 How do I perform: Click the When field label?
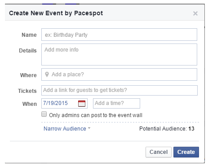coord(30,104)
